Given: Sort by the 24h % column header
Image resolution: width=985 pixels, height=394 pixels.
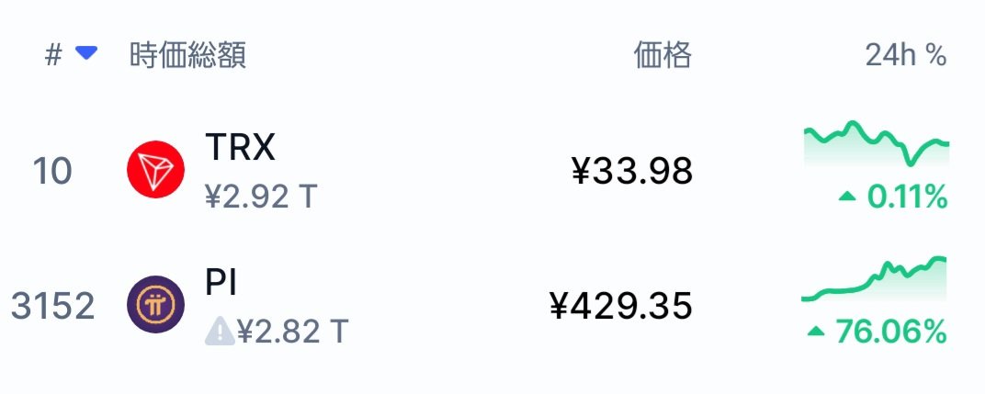Looking at the screenshot, I should tap(906, 55).
